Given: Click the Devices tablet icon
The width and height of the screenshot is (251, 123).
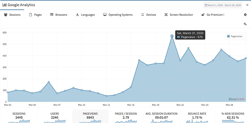Looking at the screenshot, I should (x=143, y=15).
